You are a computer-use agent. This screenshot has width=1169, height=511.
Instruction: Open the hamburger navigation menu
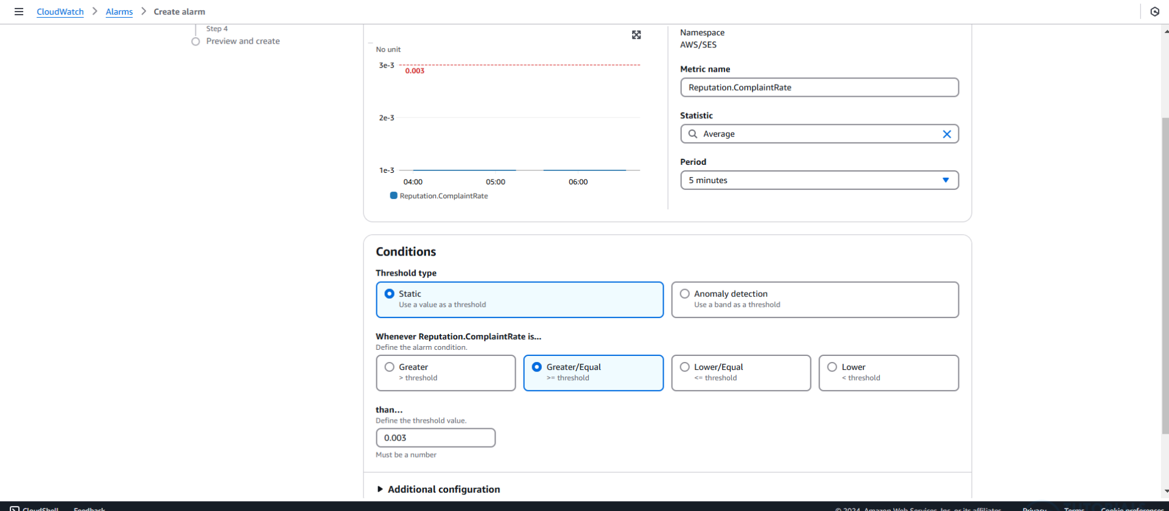click(x=19, y=12)
